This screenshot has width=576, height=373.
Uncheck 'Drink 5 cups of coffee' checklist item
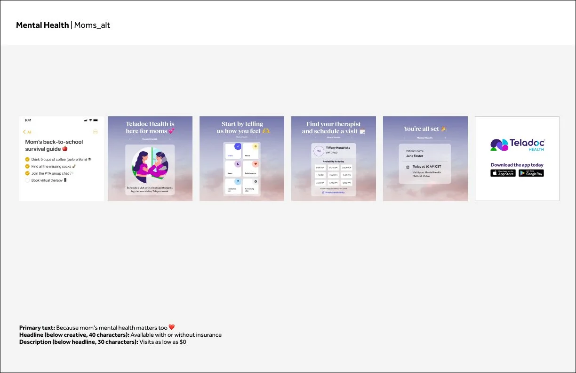click(27, 160)
